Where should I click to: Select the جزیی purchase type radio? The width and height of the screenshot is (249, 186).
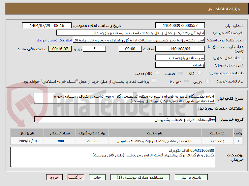[207, 81]
